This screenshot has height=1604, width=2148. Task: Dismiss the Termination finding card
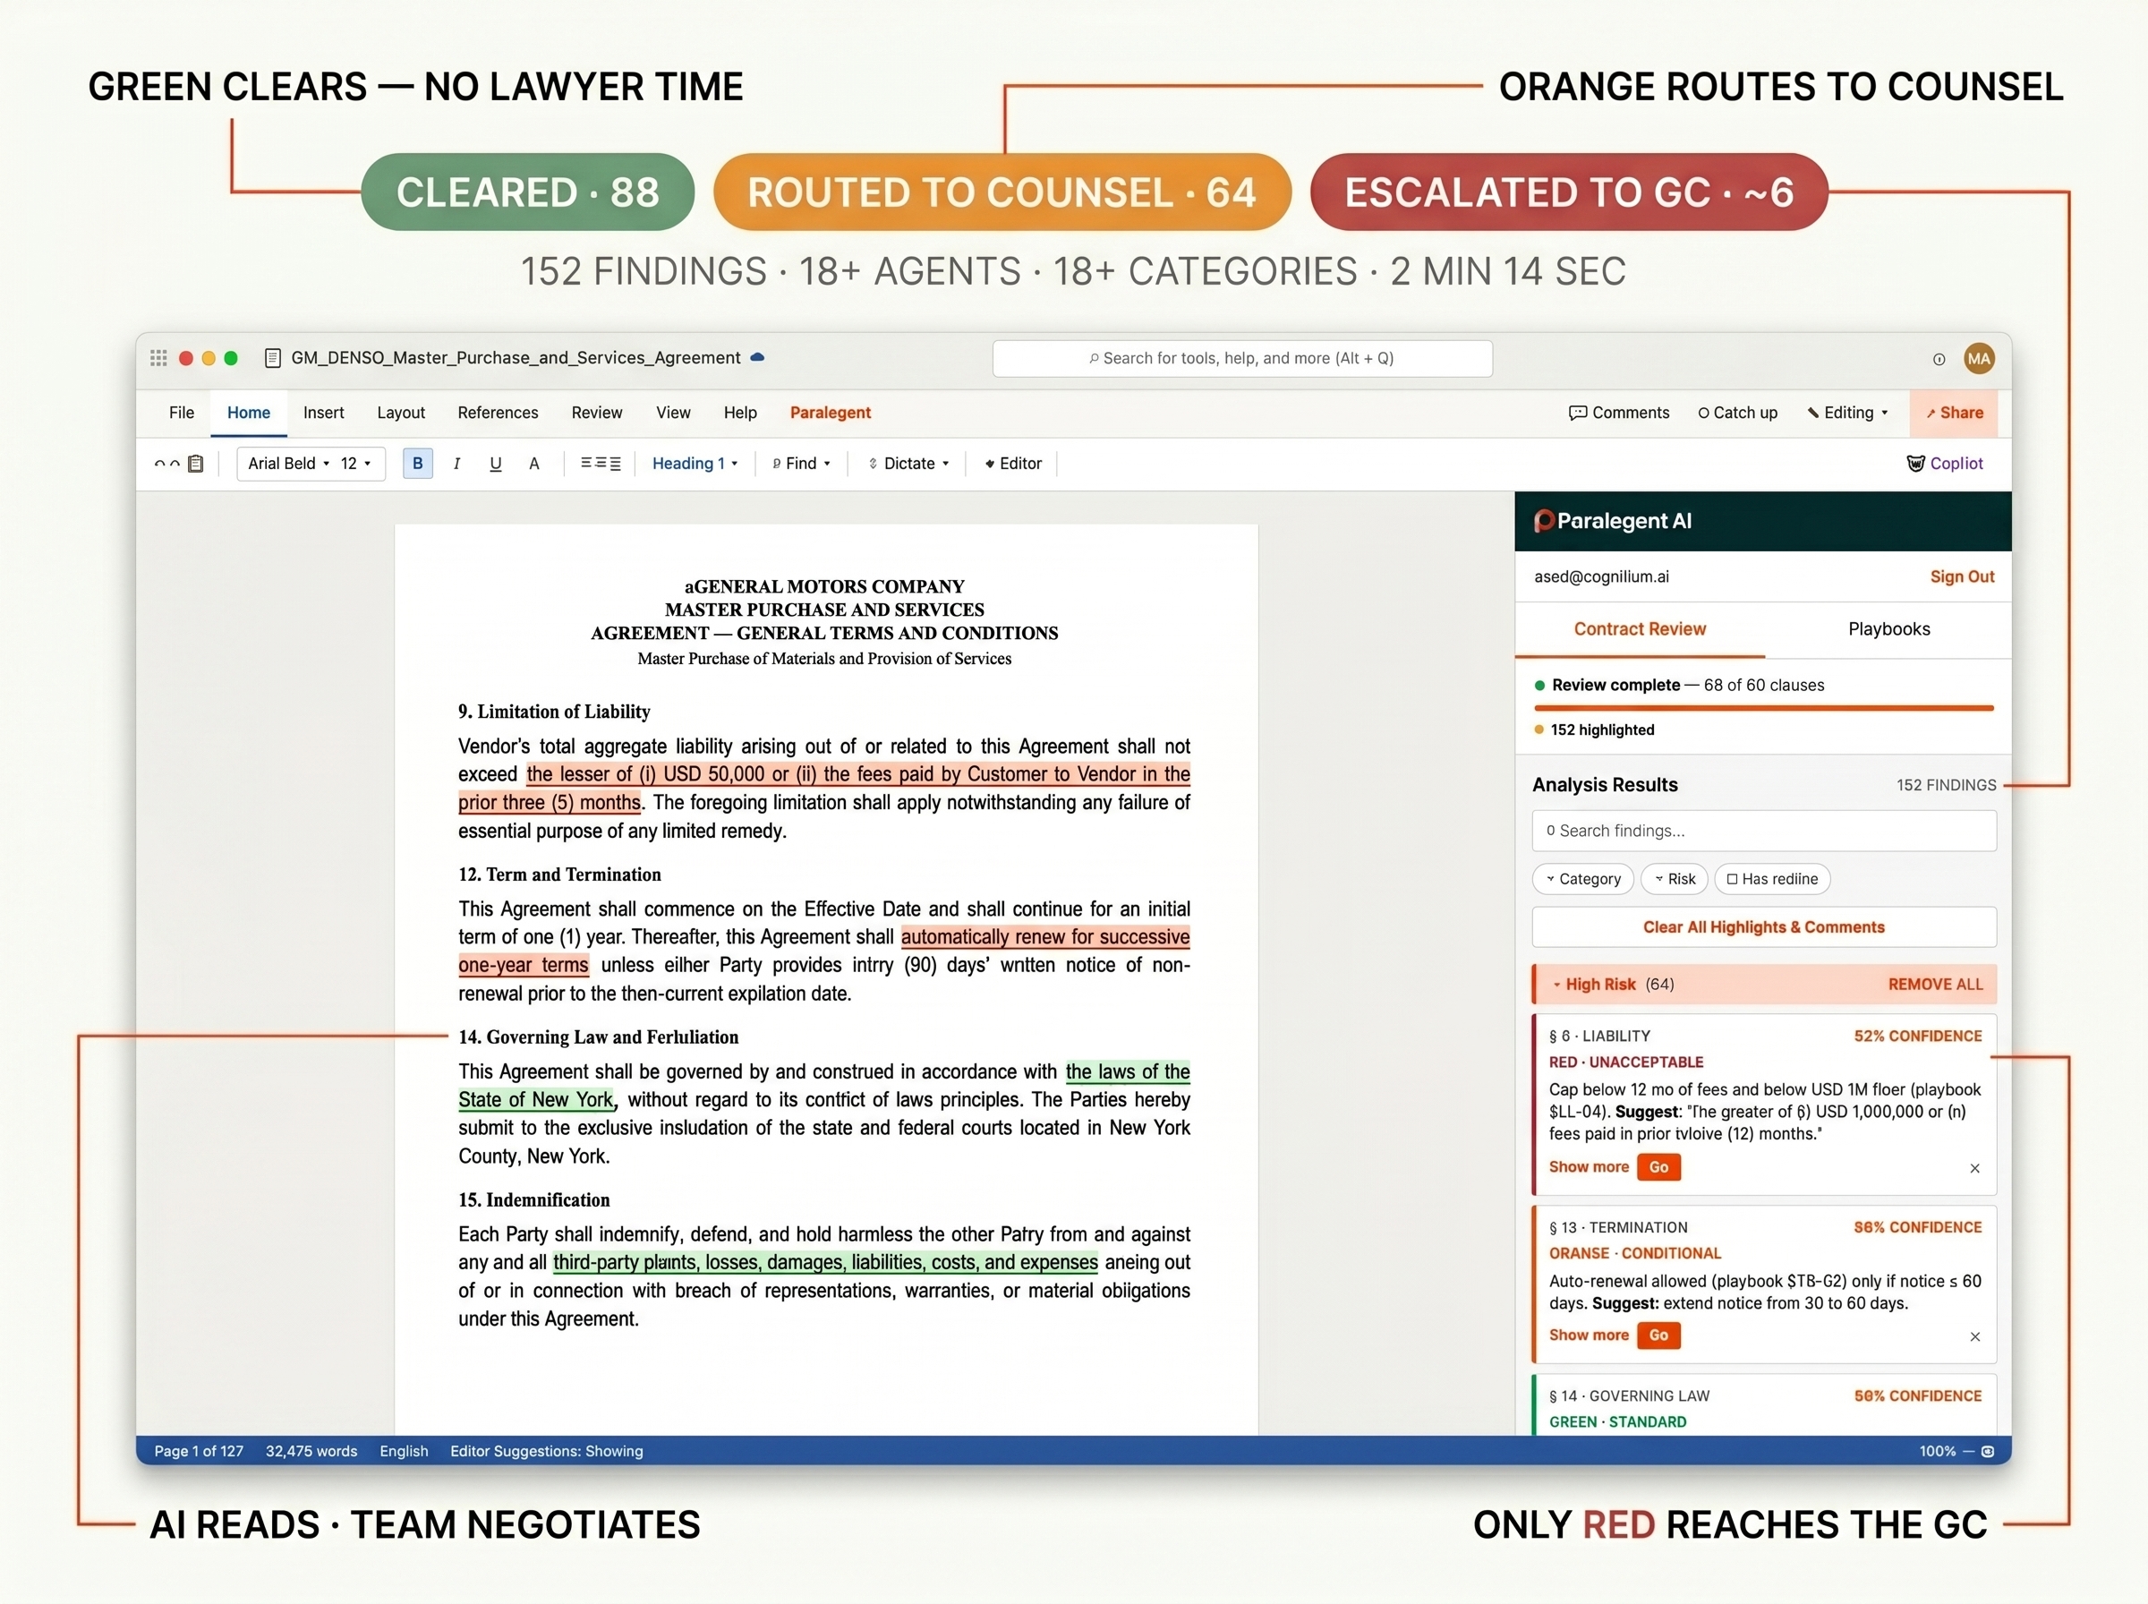pos(1974,1336)
